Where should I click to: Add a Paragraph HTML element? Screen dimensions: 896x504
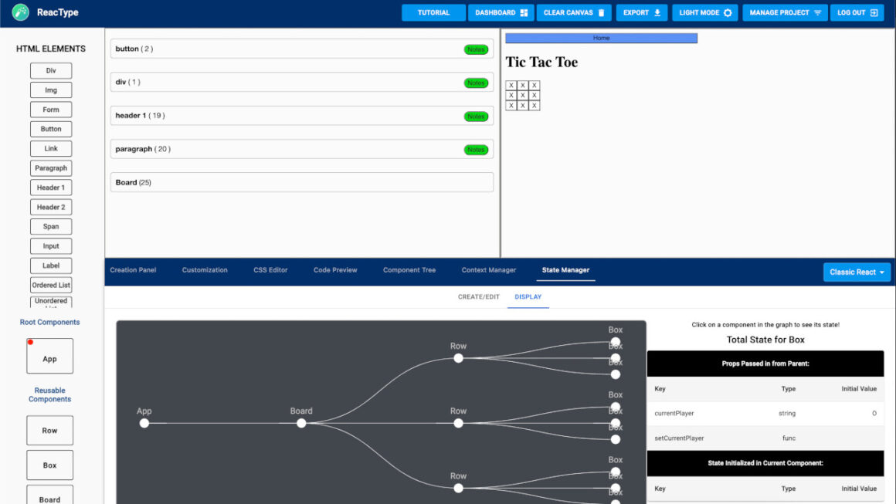(x=51, y=168)
